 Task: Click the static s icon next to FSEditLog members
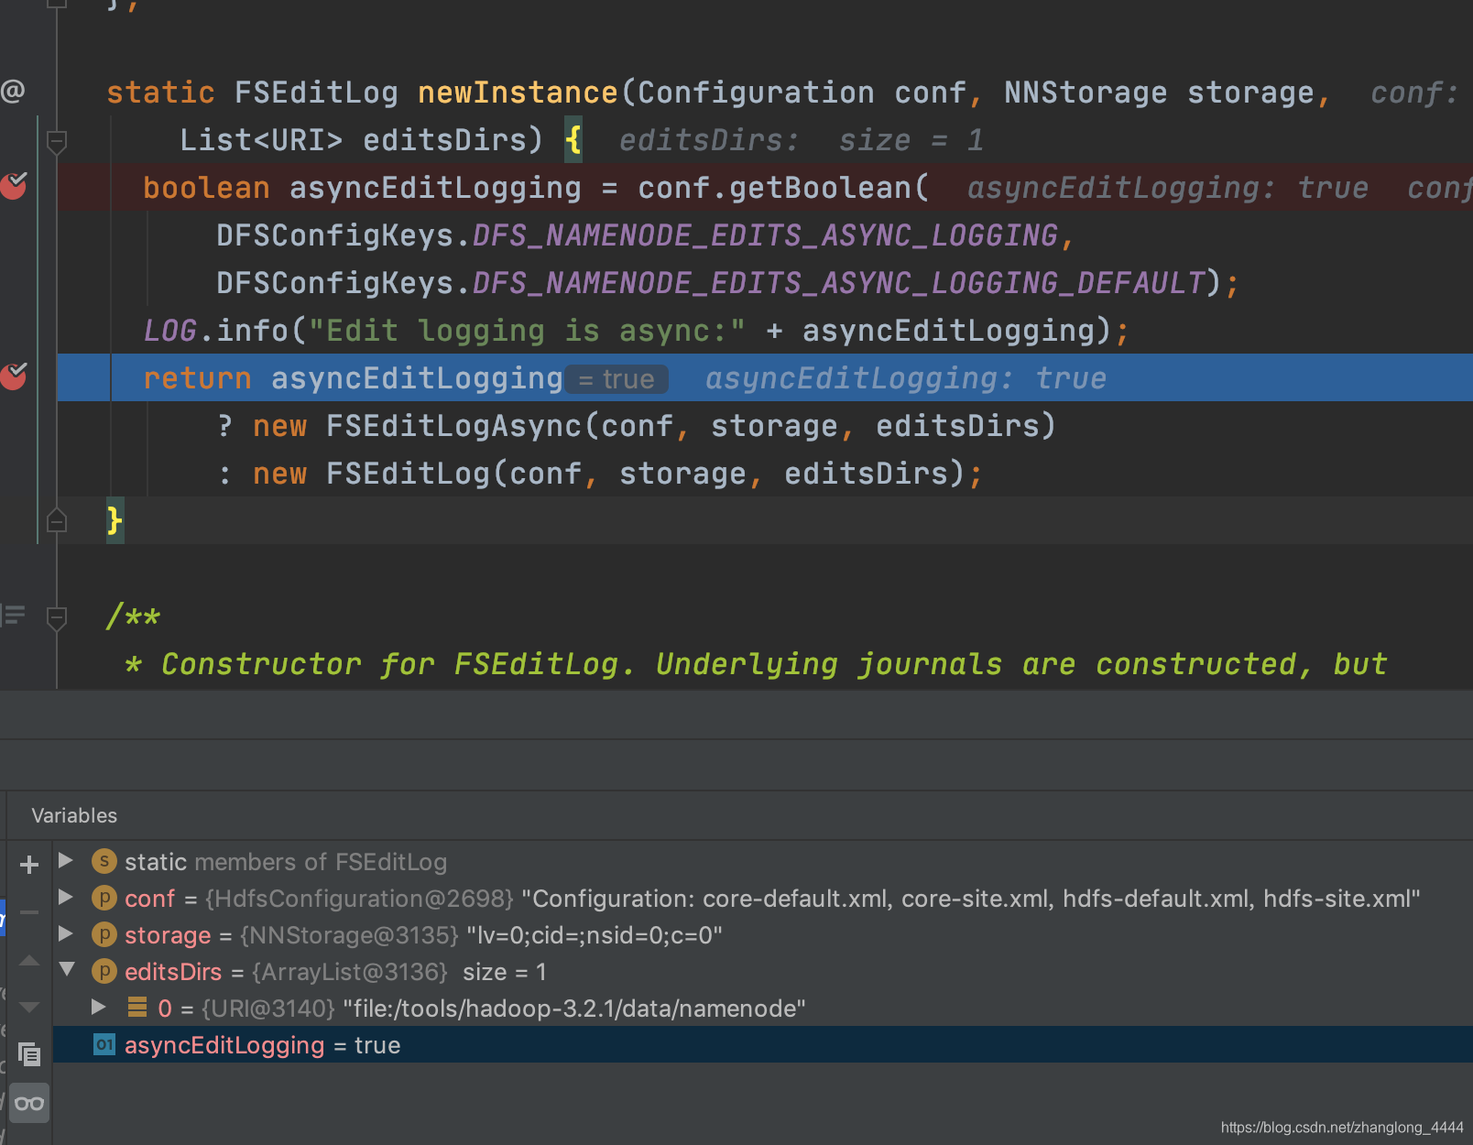(x=104, y=861)
